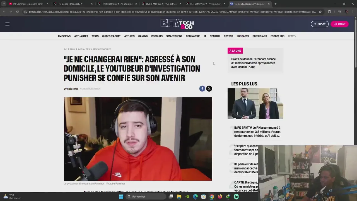Go back to previous page
The width and height of the screenshot is (357, 201).
[x=4, y=12]
